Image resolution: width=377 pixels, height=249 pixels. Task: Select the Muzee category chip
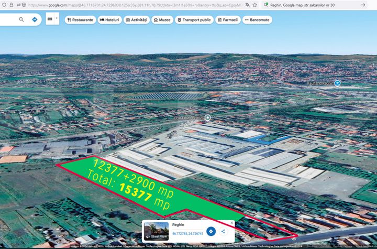pyautogui.click(x=162, y=20)
